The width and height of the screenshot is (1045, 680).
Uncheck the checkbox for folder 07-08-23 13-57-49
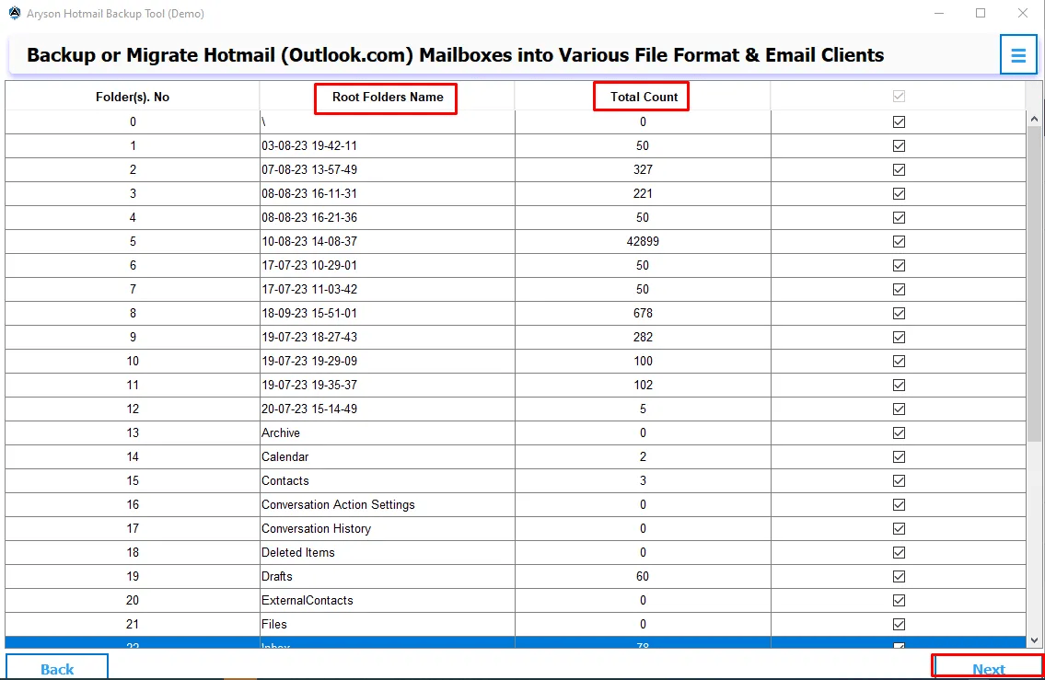click(899, 170)
